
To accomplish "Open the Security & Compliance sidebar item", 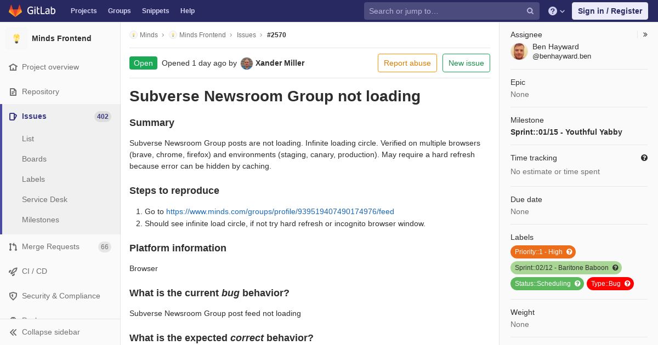I will [60, 296].
